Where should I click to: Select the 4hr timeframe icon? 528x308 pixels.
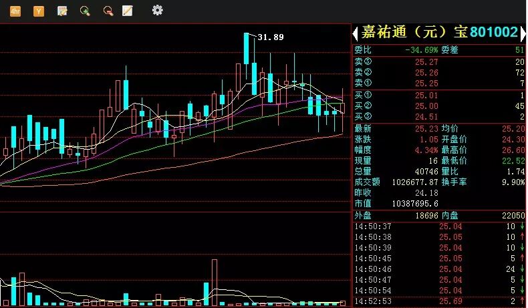[x=15, y=11]
